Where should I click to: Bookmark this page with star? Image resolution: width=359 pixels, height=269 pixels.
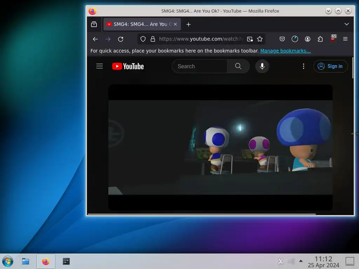pyautogui.click(x=260, y=39)
